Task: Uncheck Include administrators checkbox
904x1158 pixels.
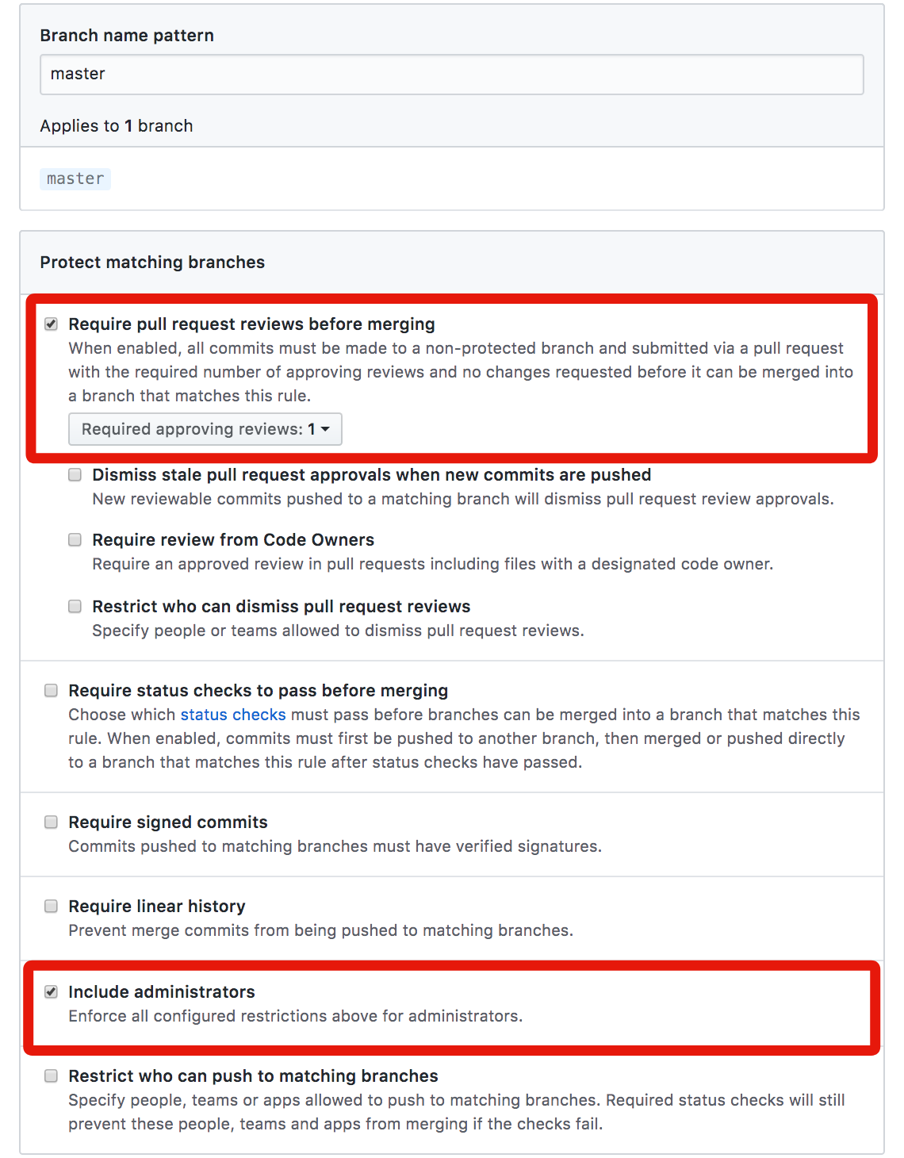Action: [52, 992]
